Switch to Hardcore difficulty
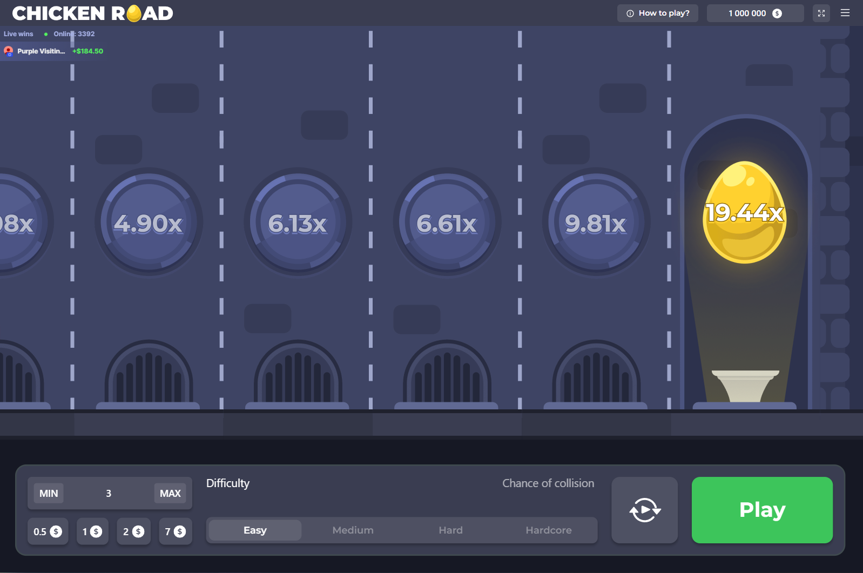 (x=548, y=530)
